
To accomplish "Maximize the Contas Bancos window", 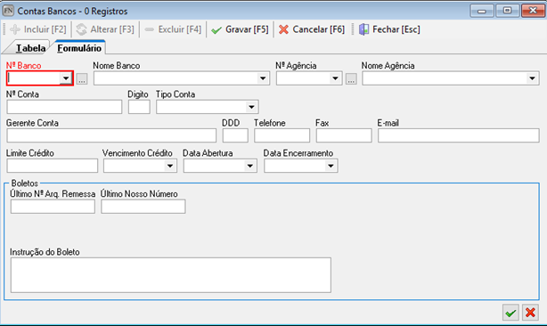I will tap(507, 11).
